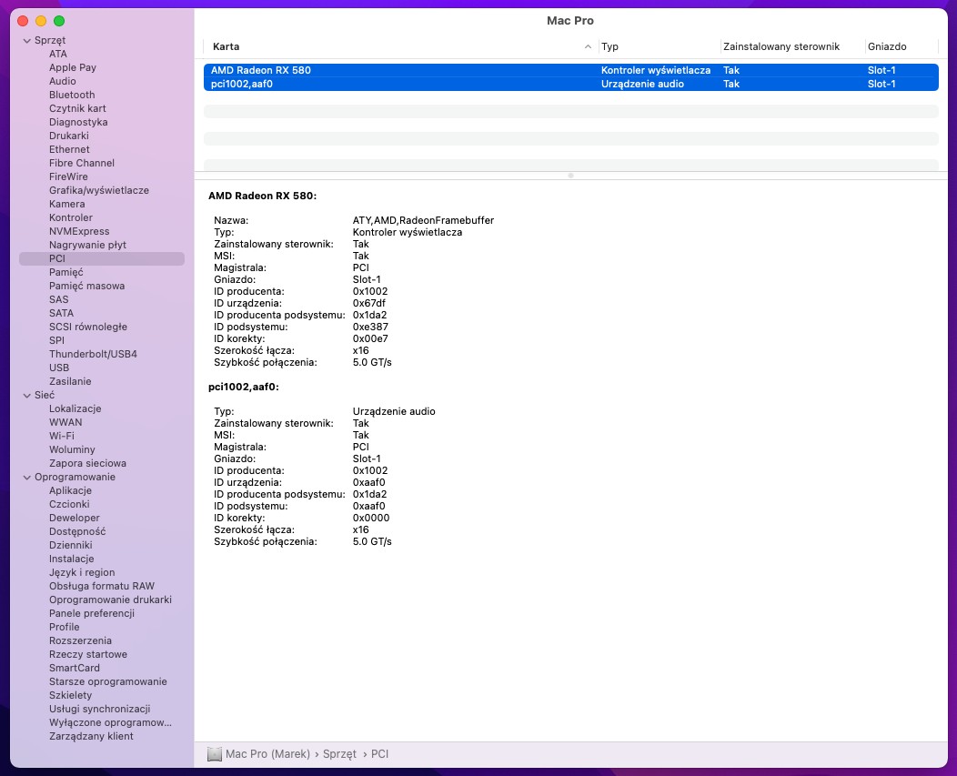The image size is (957, 776).
Task: Select Drukarki in the sidebar
Action: point(69,136)
